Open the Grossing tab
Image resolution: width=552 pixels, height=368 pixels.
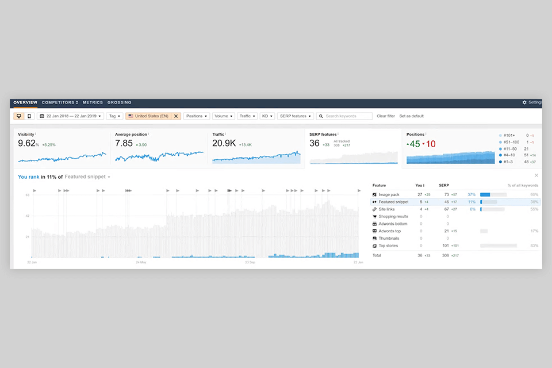click(120, 102)
